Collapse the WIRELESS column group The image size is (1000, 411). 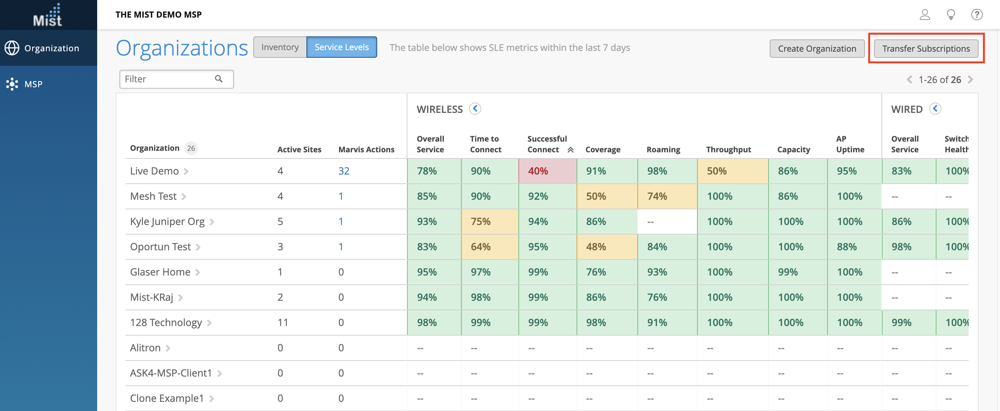click(475, 109)
